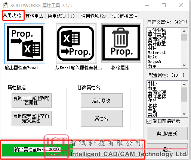
Task: Click the 帮助/更新 button
Action: 167,134
